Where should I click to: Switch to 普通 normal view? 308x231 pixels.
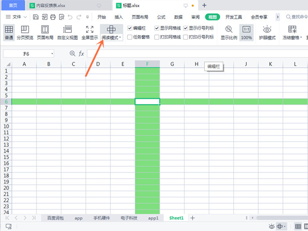9,32
